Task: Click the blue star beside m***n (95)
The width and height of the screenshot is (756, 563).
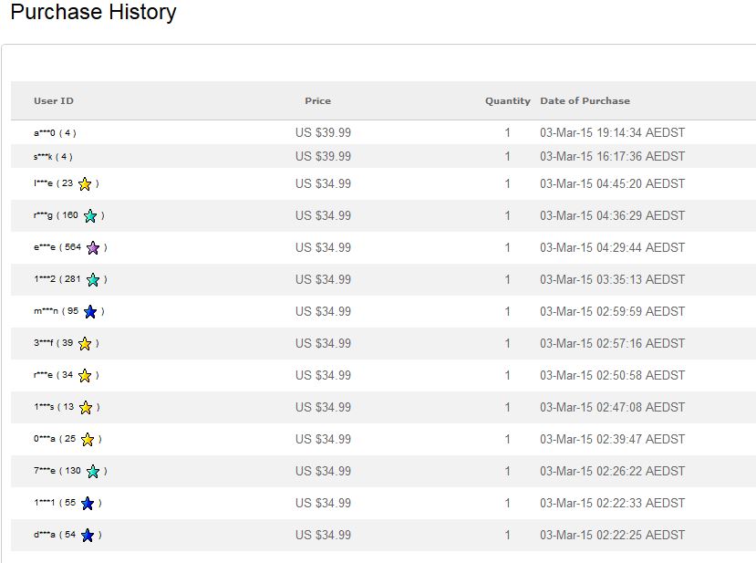Action: click(x=90, y=312)
